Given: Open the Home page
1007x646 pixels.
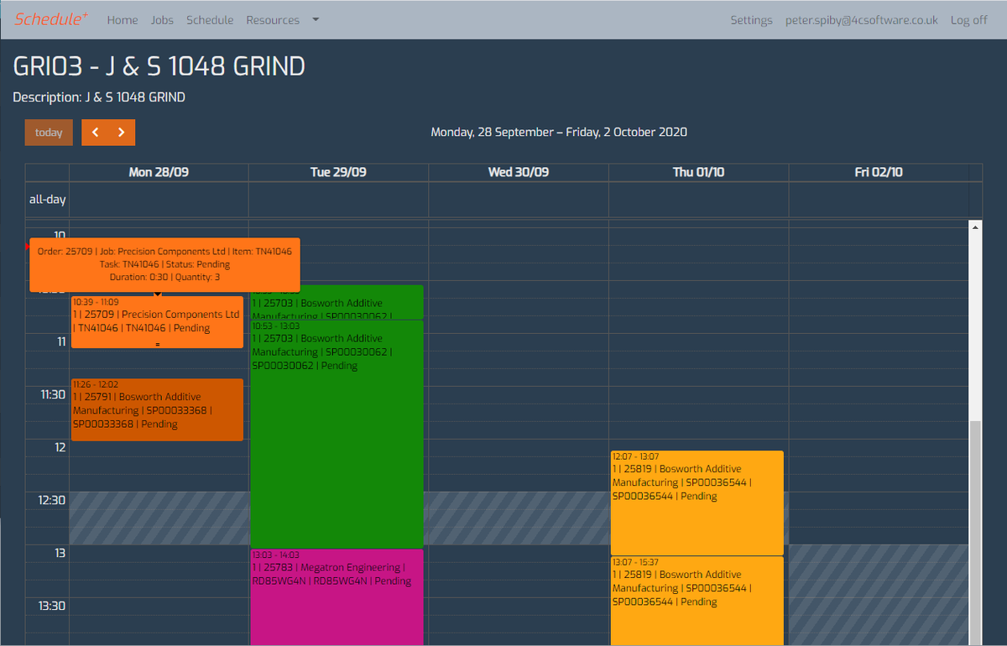Looking at the screenshot, I should (123, 20).
